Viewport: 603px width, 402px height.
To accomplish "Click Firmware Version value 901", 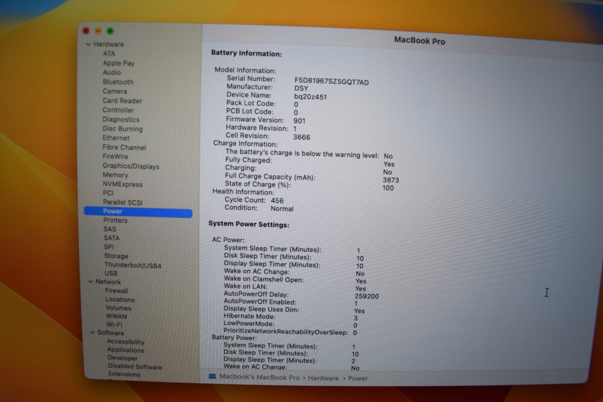I will (299, 121).
